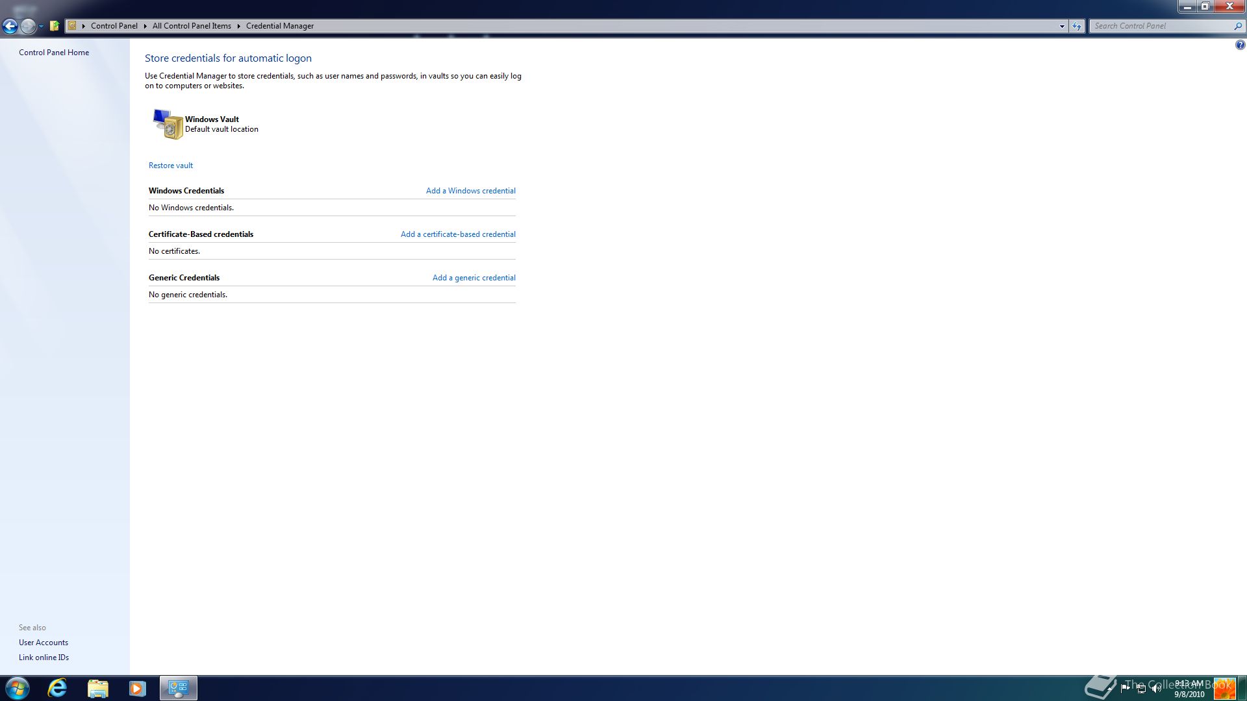Click the search magnifier icon
1247x701 pixels.
[1237, 26]
